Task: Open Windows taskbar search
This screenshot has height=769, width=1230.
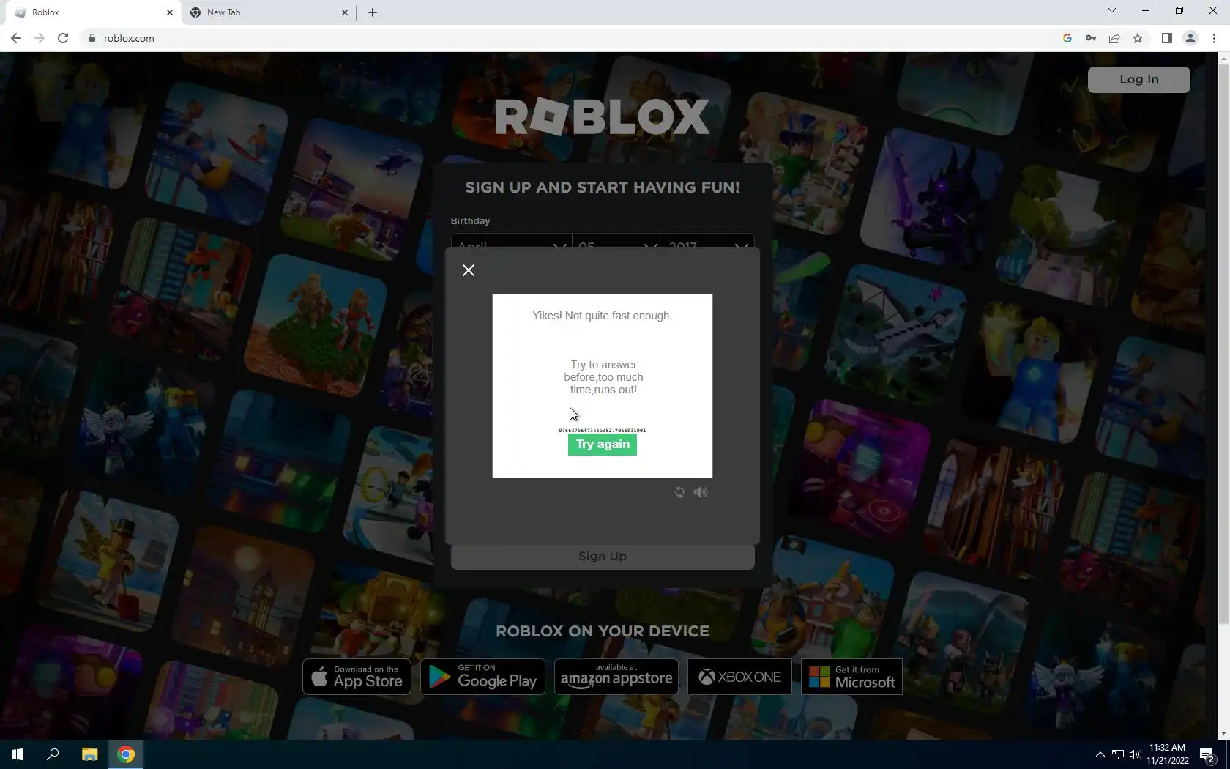Action: pyautogui.click(x=53, y=754)
